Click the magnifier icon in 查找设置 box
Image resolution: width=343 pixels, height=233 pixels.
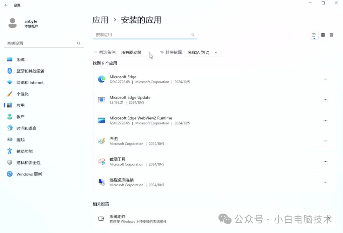coord(78,43)
